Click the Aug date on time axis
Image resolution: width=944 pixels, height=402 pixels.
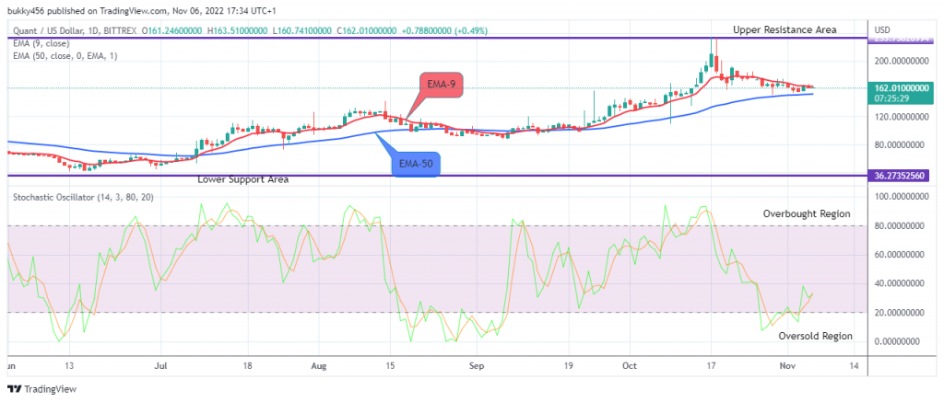(320, 365)
